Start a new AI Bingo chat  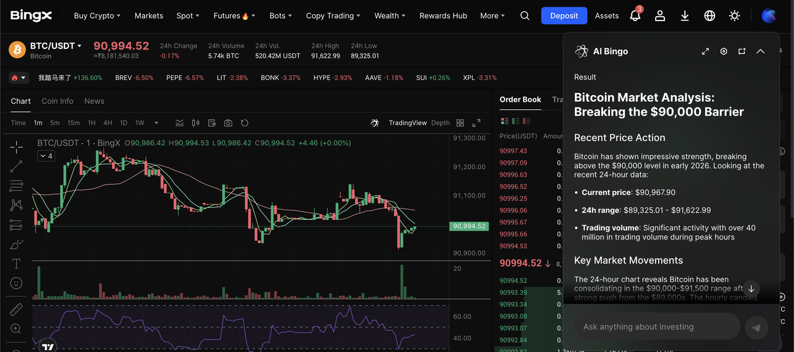pyautogui.click(x=742, y=52)
